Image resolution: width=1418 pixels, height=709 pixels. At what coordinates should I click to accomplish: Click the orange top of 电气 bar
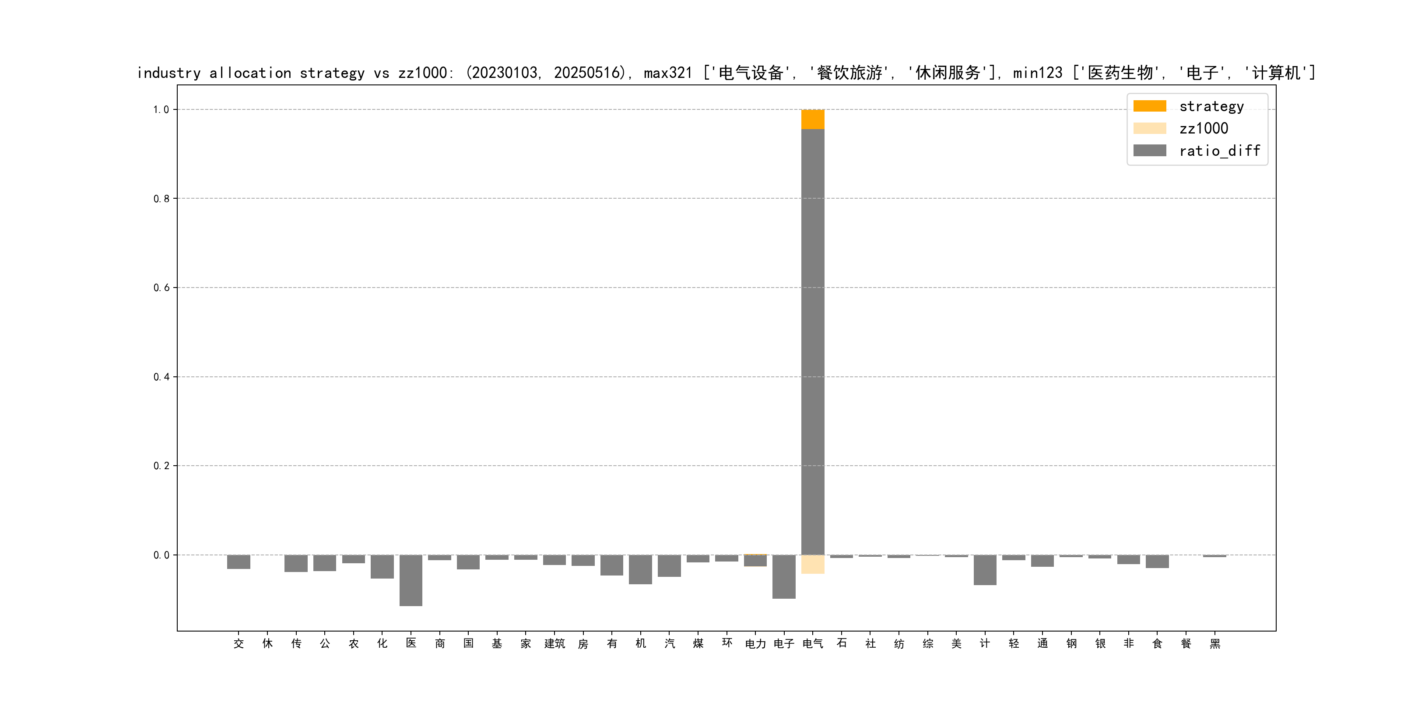pos(812,119)
